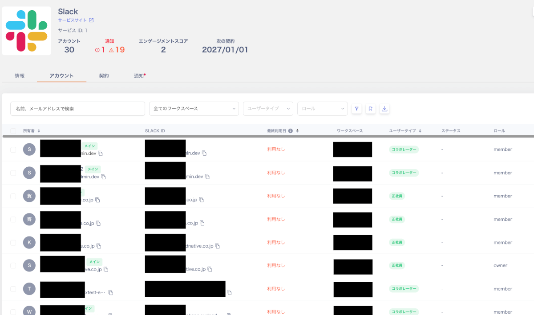Screen dimensions: 534x315
Task: Check the first account row checkbox
Action: tap(13, 150)
